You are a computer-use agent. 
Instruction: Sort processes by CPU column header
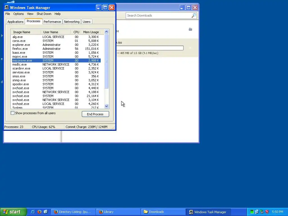coord(76,32)
